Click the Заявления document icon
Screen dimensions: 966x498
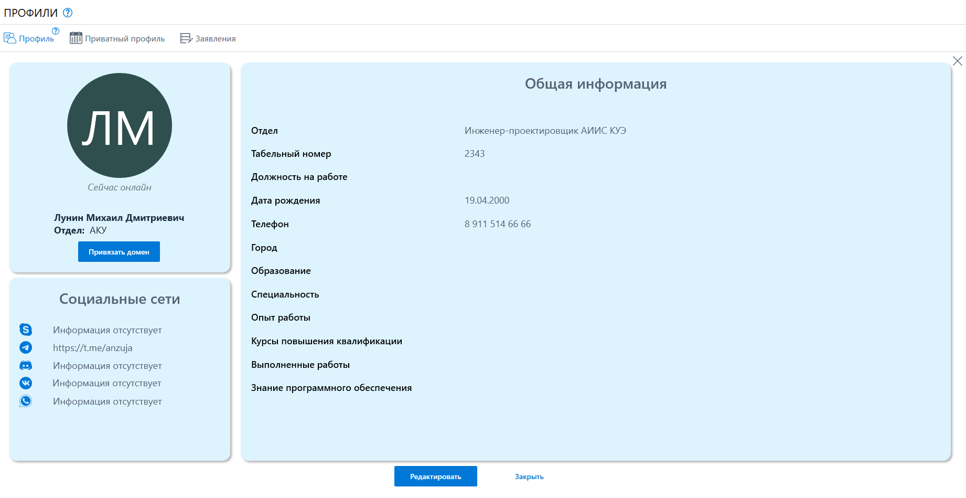tap(186, 38)
